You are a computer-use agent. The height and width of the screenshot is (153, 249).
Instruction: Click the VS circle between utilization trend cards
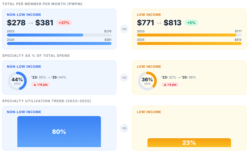(124, 128)
